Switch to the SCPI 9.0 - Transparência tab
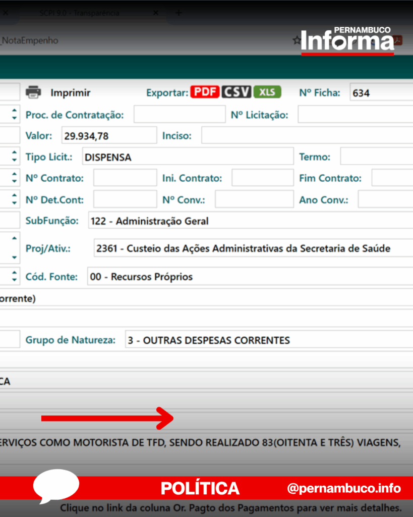The image size is (413, 517). [x=81, y=13]
